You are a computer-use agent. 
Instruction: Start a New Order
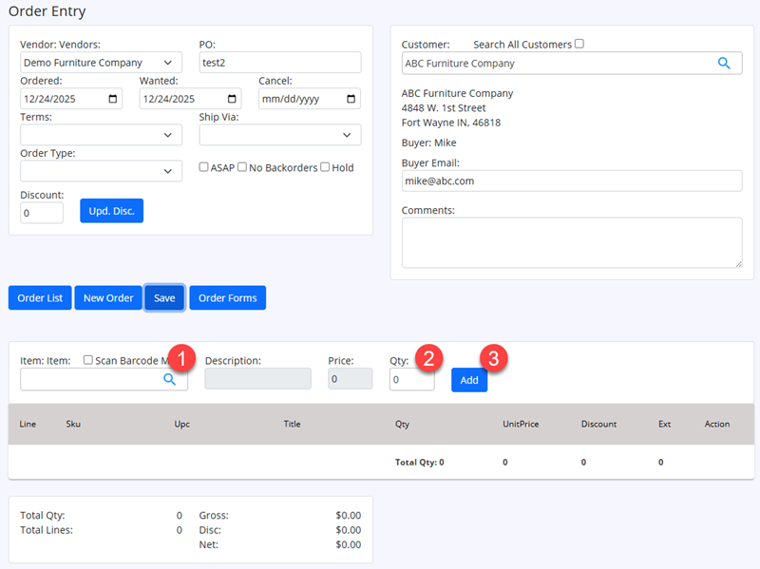pos(108,297)
